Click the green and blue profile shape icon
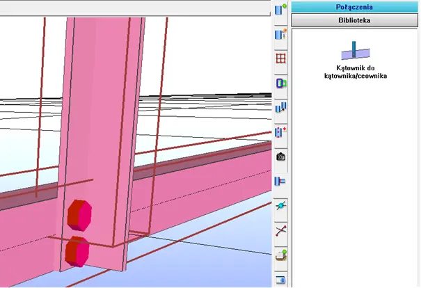 click(x=281, y=83)
